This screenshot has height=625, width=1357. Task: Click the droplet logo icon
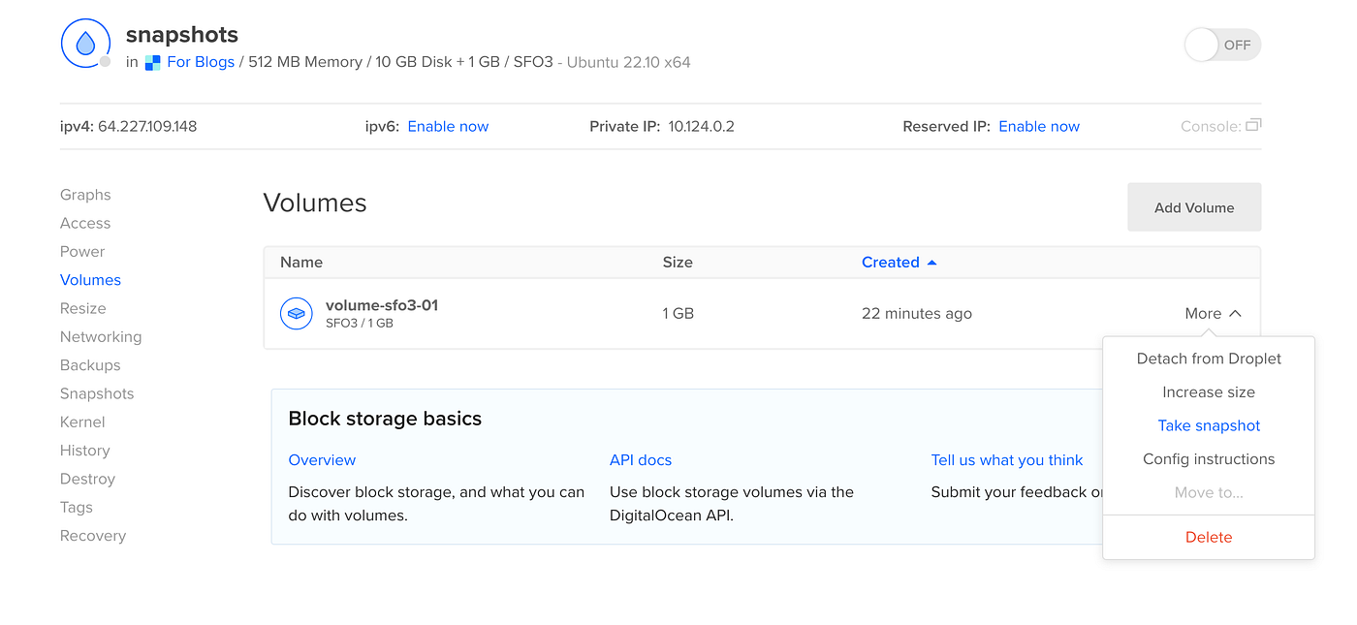pyautogui.click(x=85, y=44)
